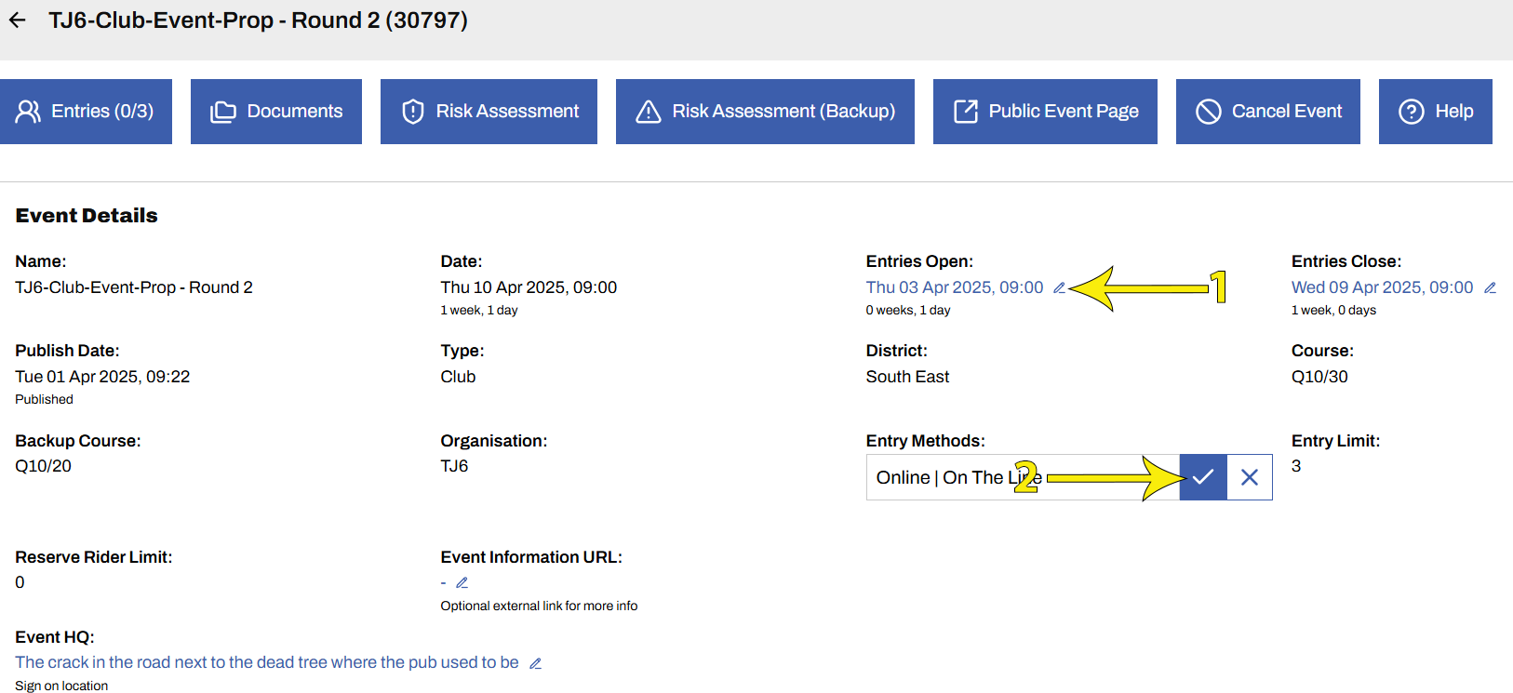Edit Entries Close date pencil icon
The image size is (1513, 693).
click(x=1490, y=288)
